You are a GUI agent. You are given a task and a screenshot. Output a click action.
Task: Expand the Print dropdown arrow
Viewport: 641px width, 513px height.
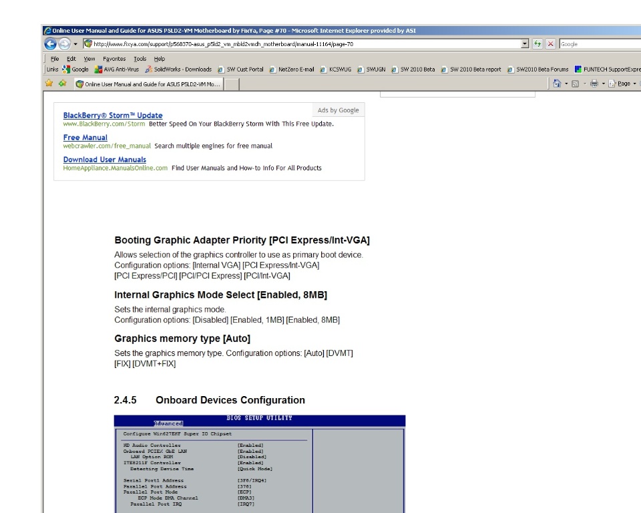click(x=604, y=84)
